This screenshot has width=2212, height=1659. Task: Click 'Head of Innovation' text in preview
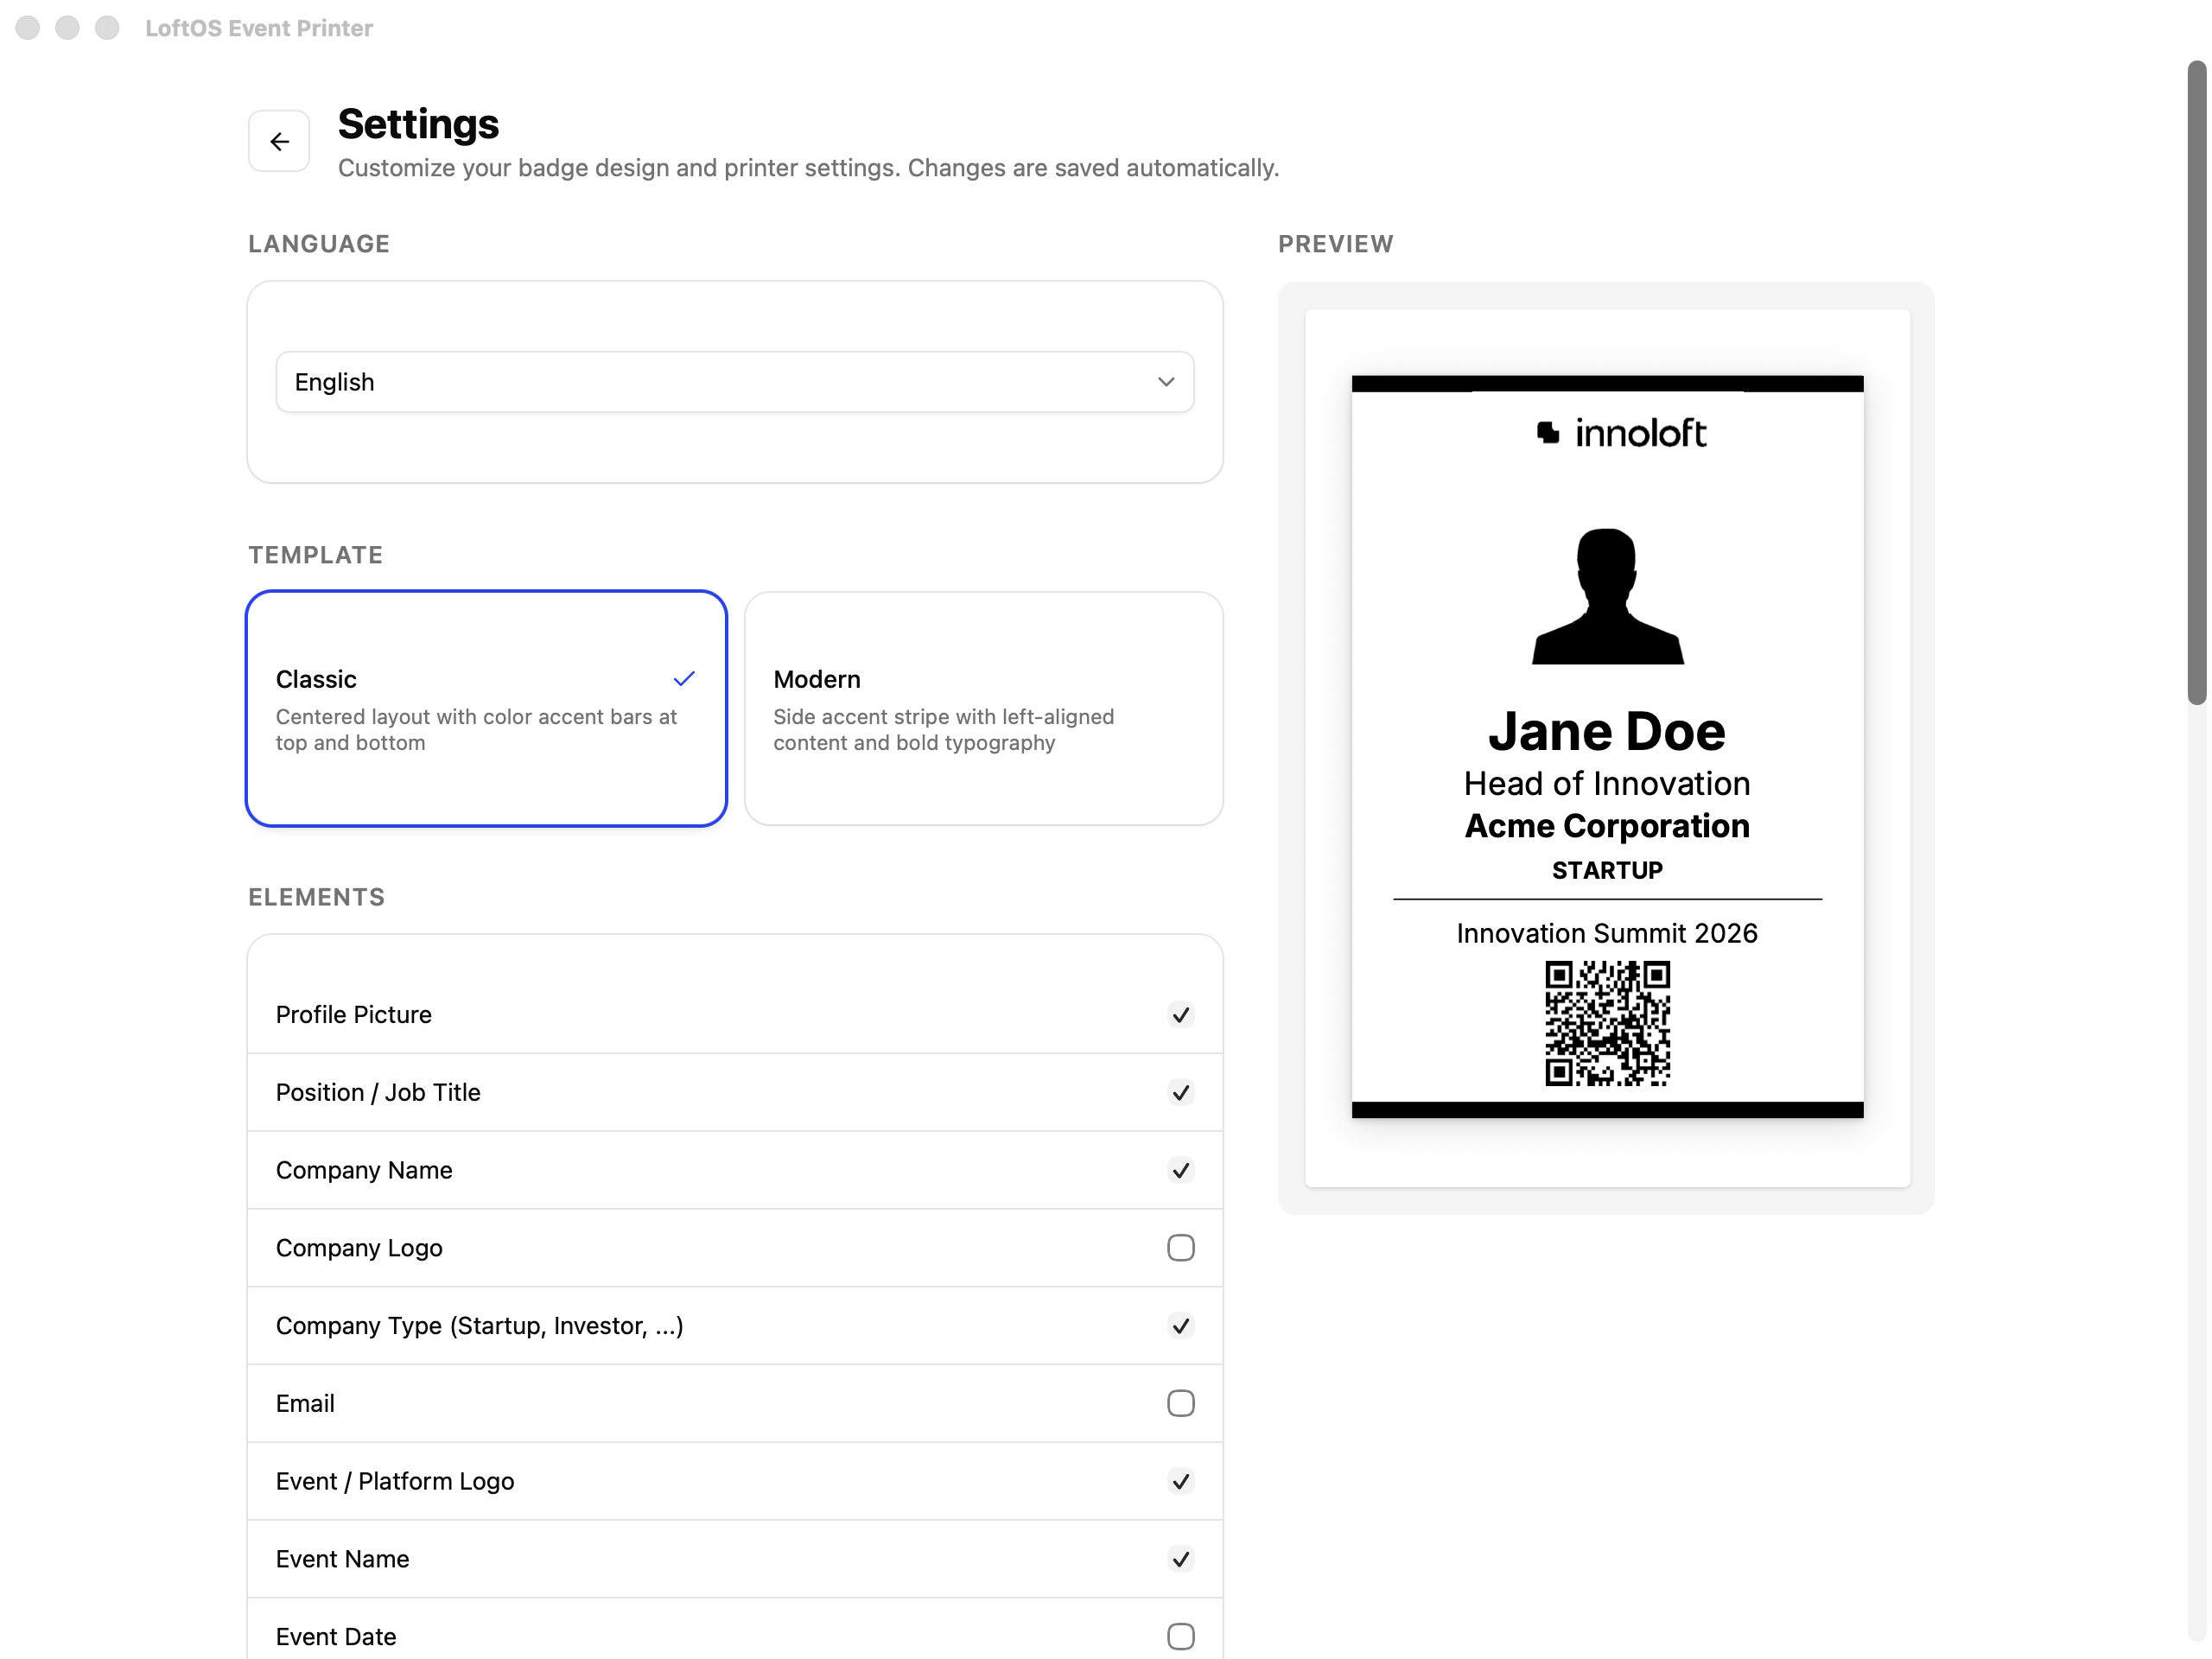[1607, 783]
